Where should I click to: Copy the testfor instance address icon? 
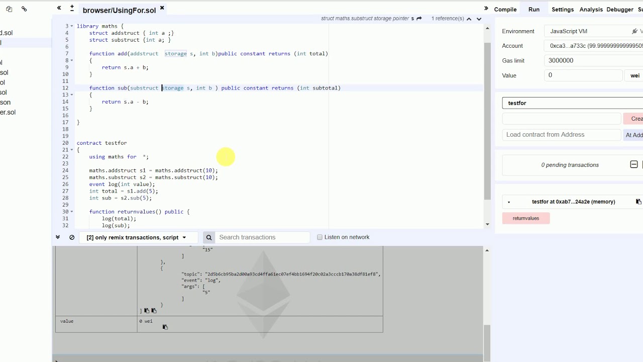coord(638,202)
